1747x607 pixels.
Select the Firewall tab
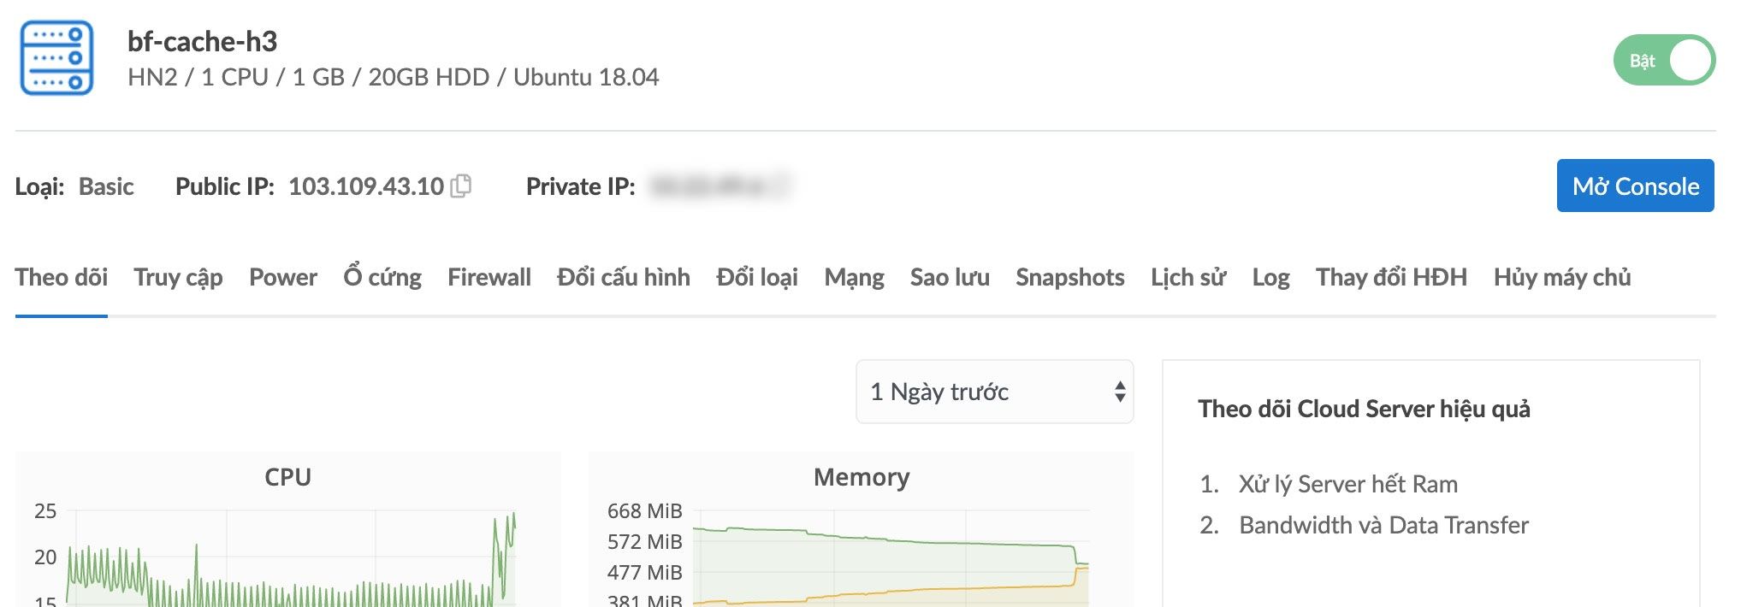489,277
